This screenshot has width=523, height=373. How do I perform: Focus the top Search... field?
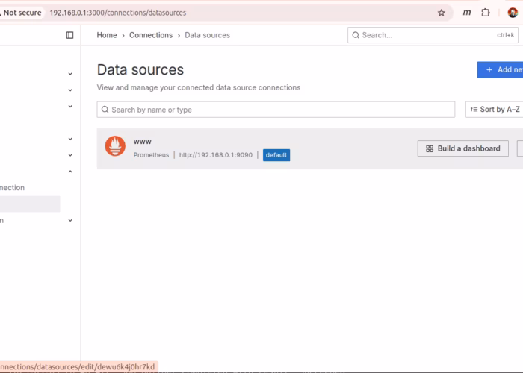click(x=433, y=35)
